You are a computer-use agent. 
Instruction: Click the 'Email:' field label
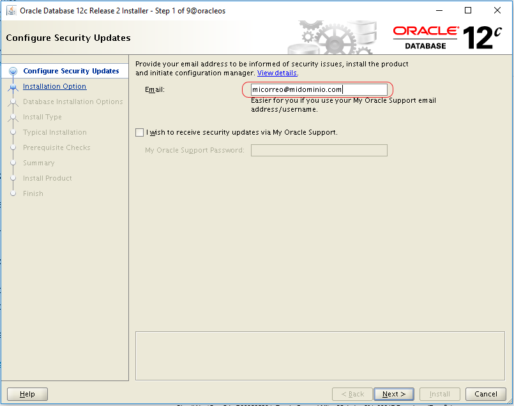click(x=155, y=89)
